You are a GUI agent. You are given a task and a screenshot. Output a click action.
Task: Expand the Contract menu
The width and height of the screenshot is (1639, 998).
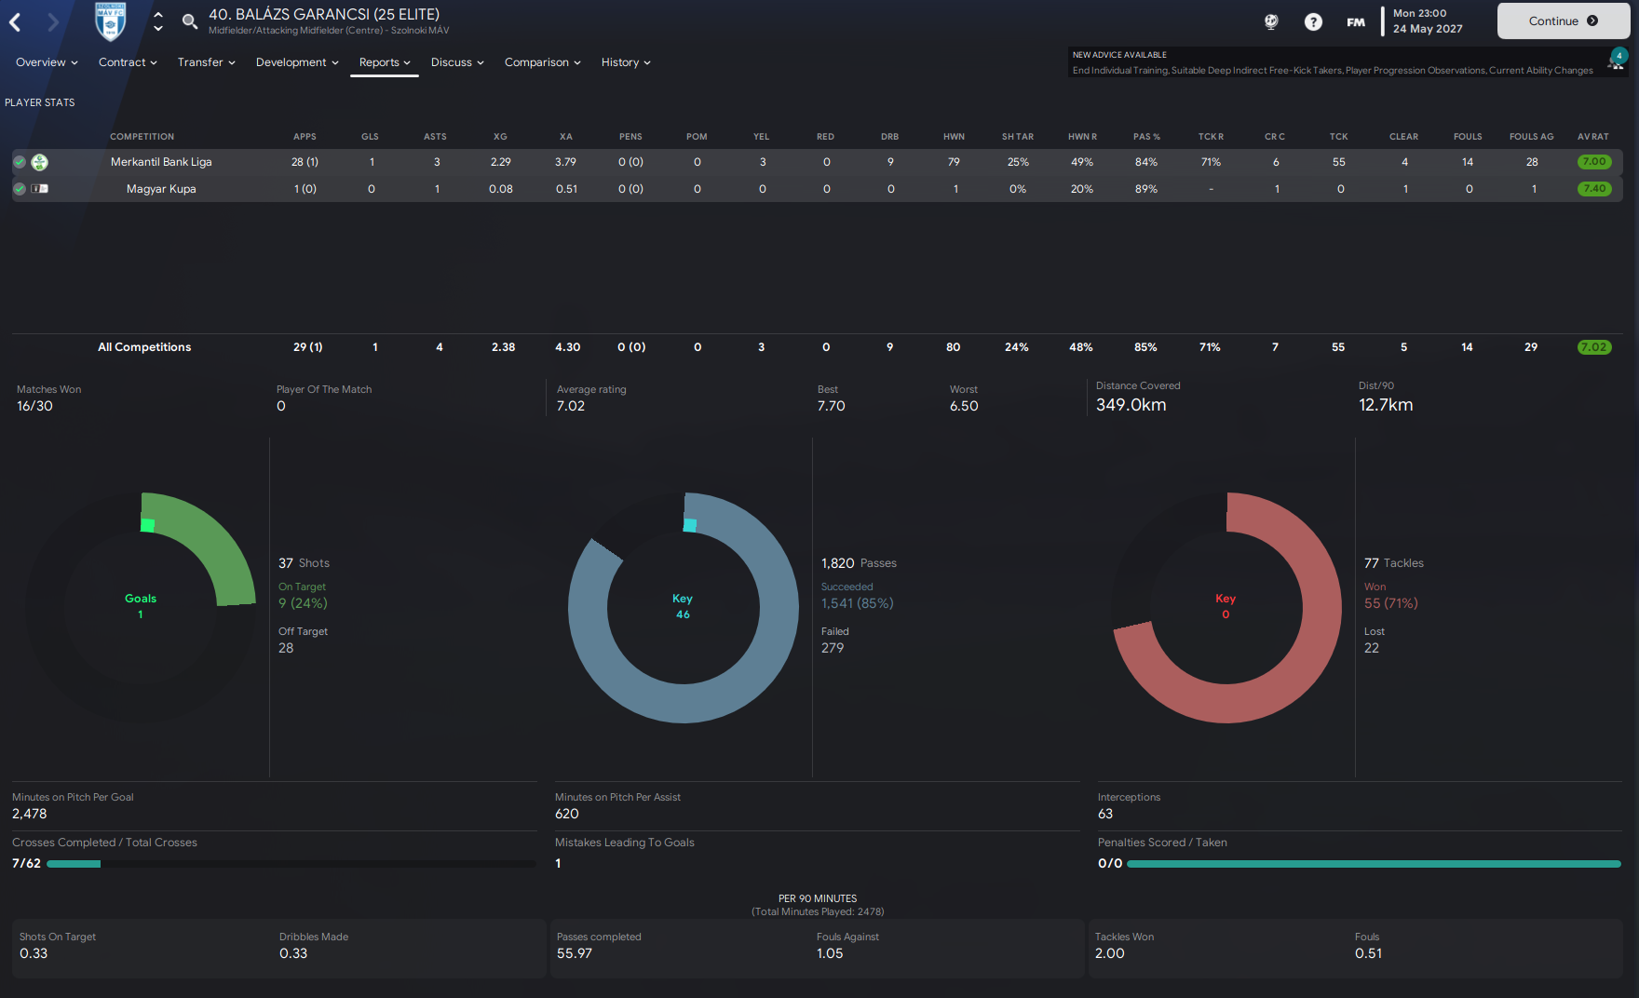(x=128, y=62)
